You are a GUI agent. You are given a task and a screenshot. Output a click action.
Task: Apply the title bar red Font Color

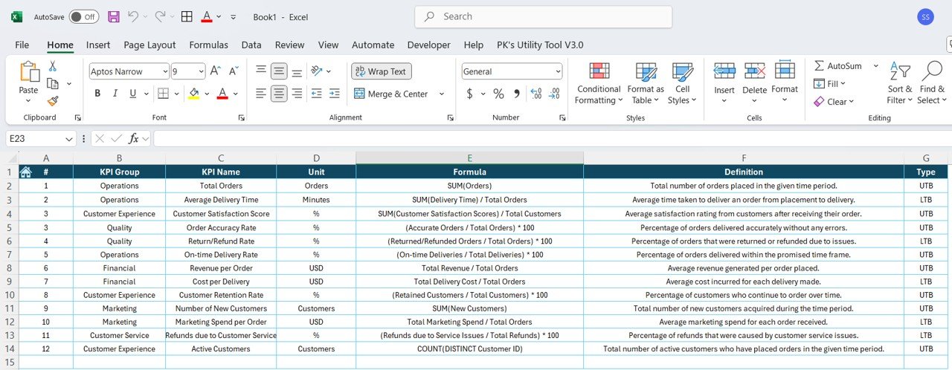207,16
